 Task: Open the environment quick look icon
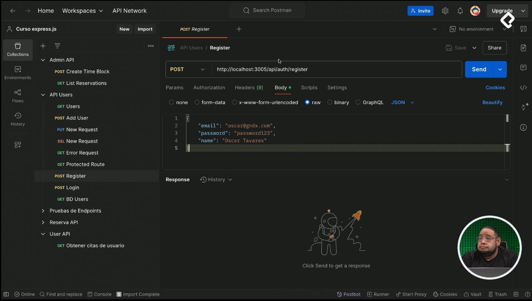coord(523,29)
